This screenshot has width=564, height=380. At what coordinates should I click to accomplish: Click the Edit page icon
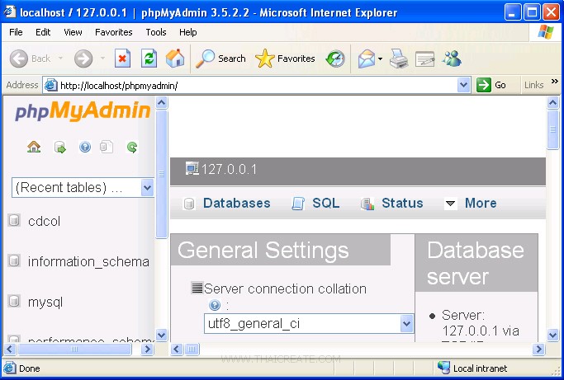(x=424, y=59)
